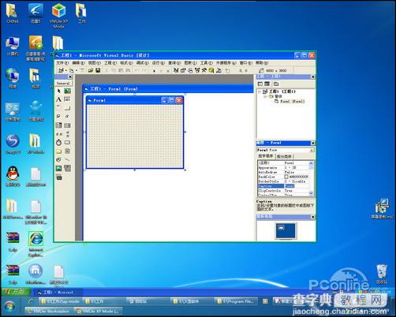This screenshot has width=396, height=317.
Task: Select the Shape control in toolbox
Action: 59,160
